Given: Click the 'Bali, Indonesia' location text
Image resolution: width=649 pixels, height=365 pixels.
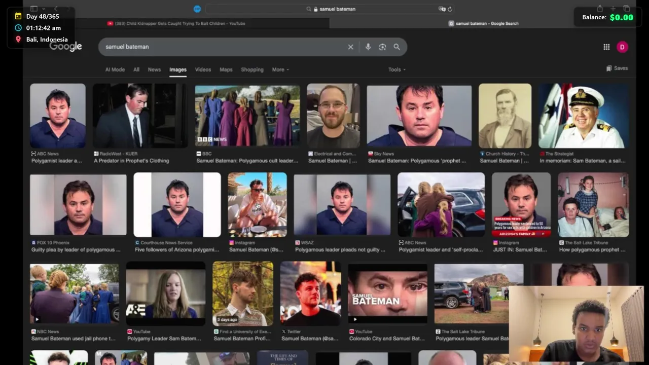Looking at the screenshot, I should 47,40.
